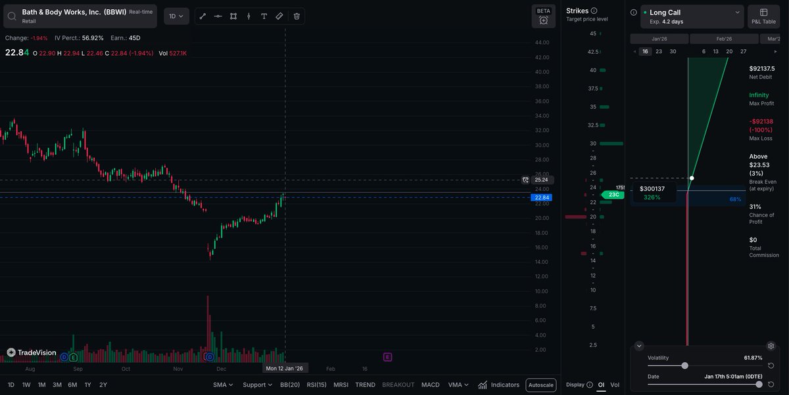Click the white break-even point on P&L chart
The image size is (789, 395).
pyautogui.click(x=692, y=178)
